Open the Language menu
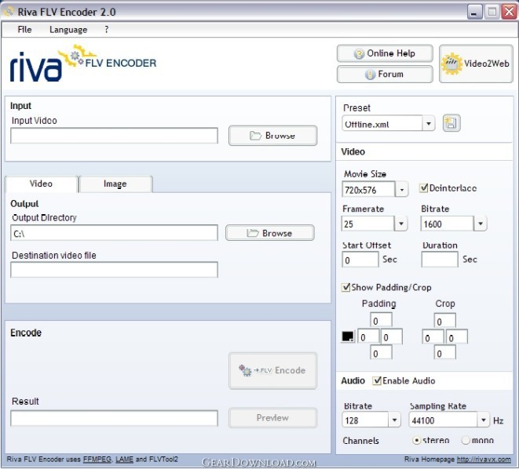Image resolution: width=519 pixels, height=469 pixels. point(68,30)
